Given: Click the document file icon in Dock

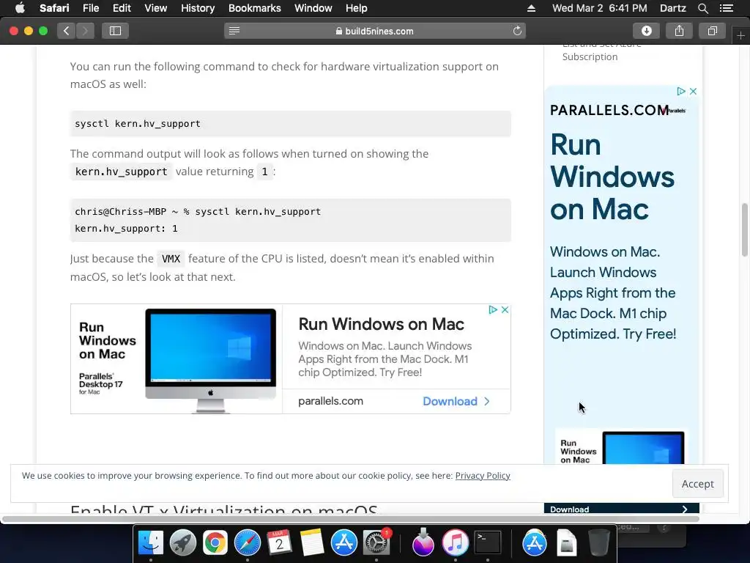Looking at the screenshot, I should point(566,542).
